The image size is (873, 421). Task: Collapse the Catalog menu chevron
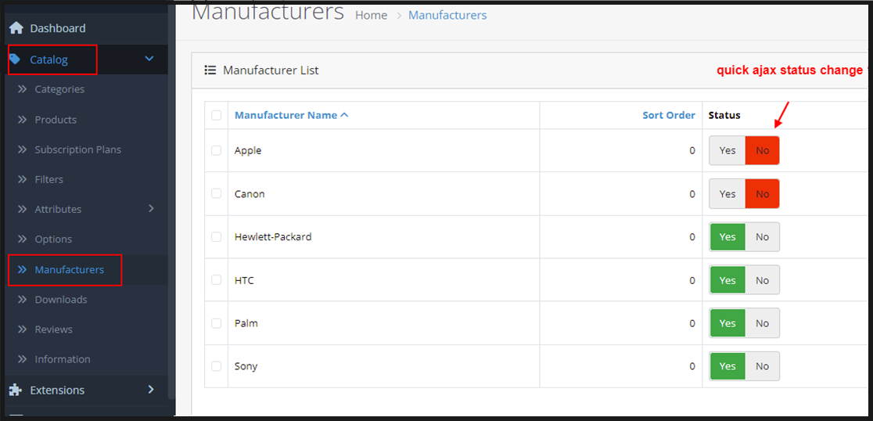point(149,59)
